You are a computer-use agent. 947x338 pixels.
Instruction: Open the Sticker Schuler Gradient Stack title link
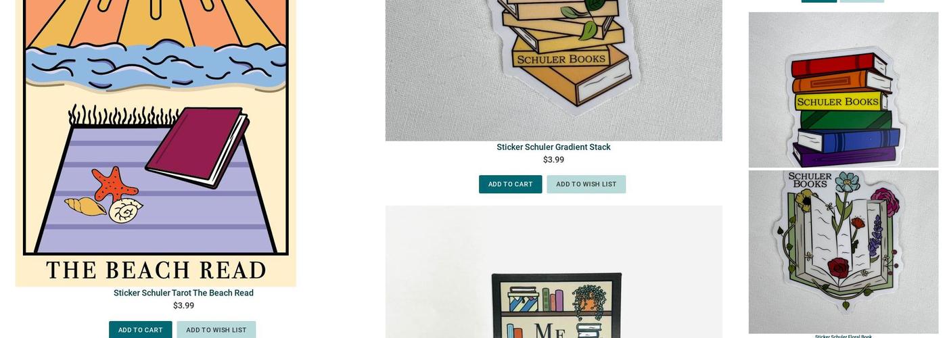[553, 147]
